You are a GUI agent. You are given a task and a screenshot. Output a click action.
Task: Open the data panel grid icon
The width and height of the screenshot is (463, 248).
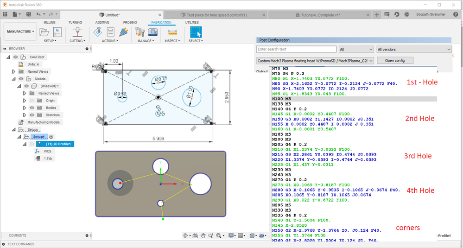(5, 14)
